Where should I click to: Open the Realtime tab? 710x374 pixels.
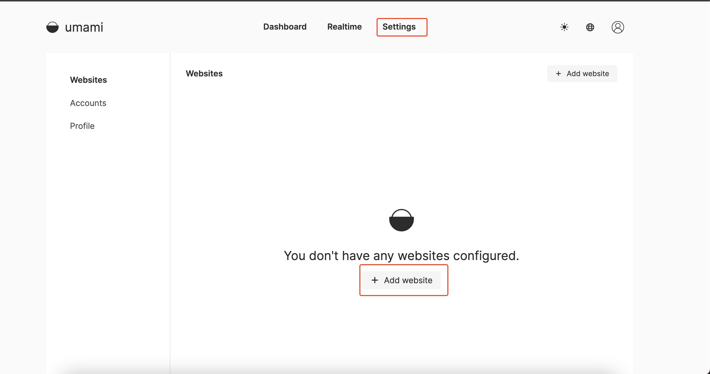344,27
